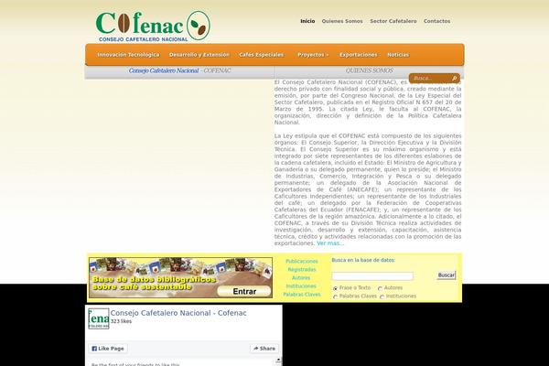This screenshot has width=549, height=366.
Task: Select the Palabras Claves radio button
Action: click(x=335, y=296)
